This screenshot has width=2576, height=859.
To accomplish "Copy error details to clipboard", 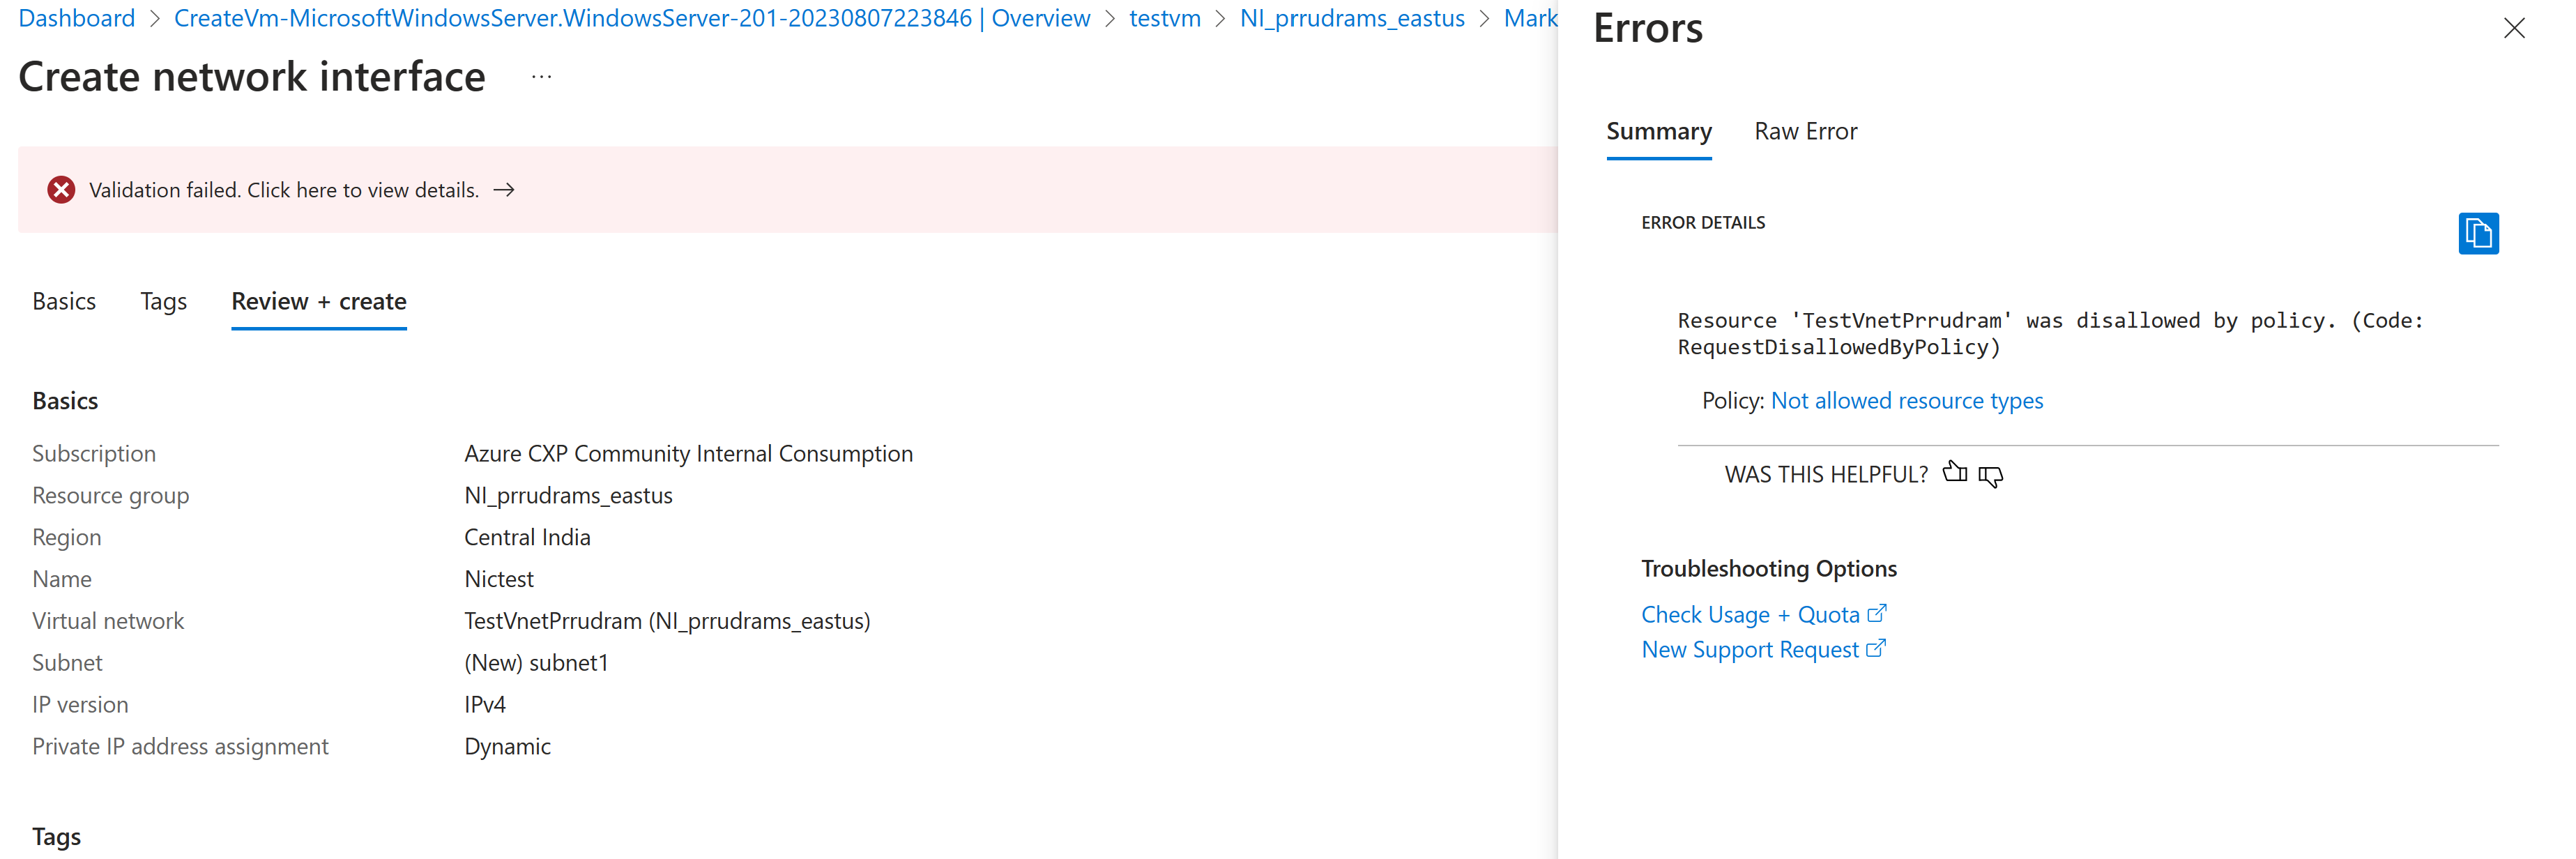I will (2478, 234).
